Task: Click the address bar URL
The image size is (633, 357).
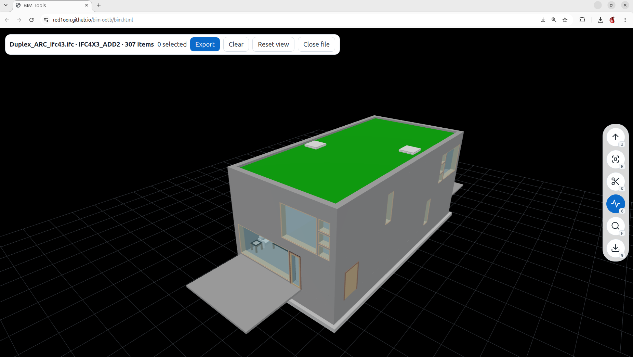Action: pyautogui.click(x=93, y=20)
